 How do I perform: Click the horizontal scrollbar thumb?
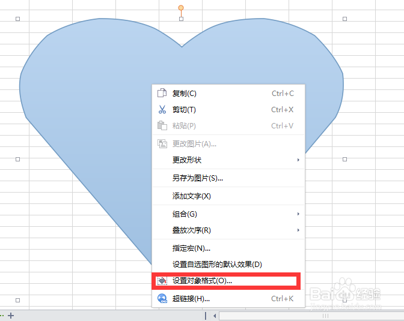coord(312,316)
